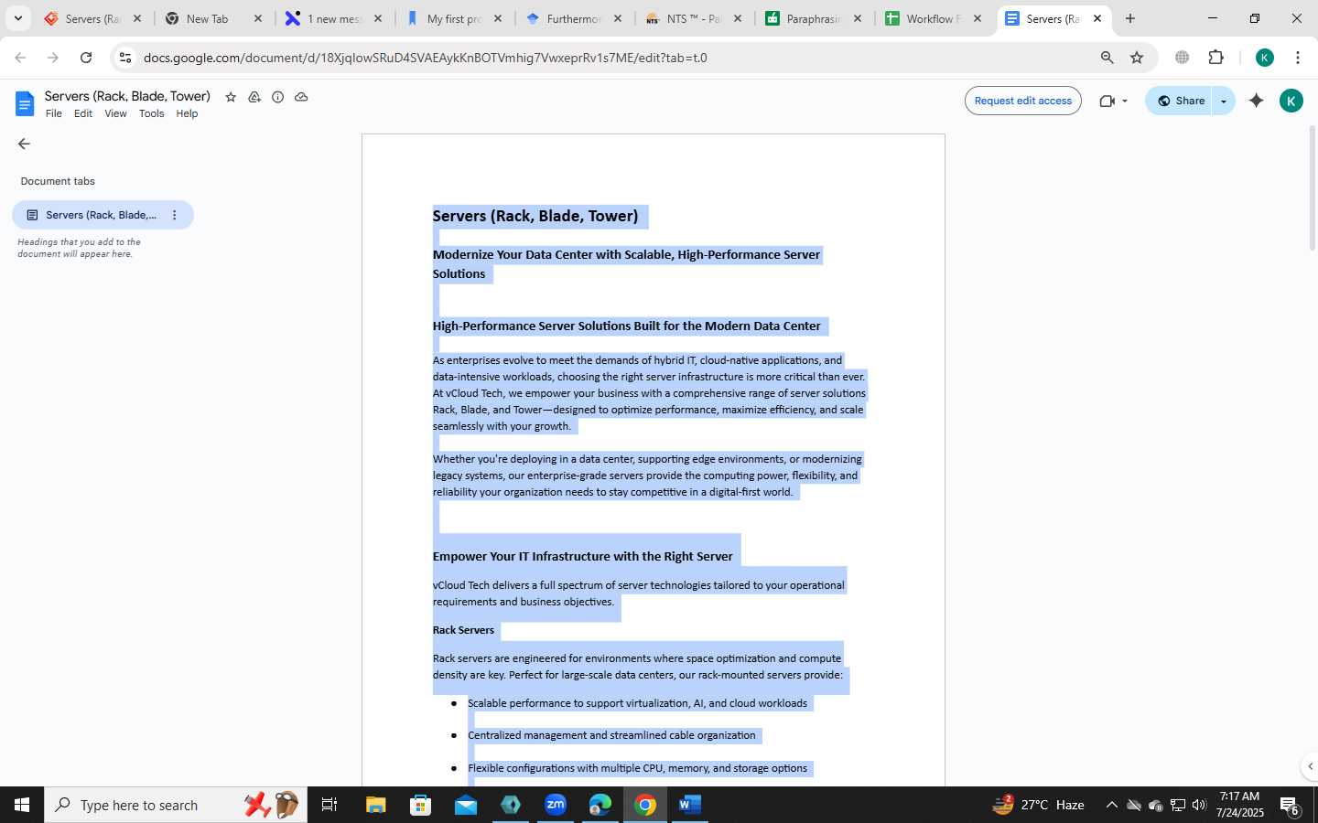This screenshot has width=1318, height=823.
Task: Switch to the New Tab browser tab
Action: (x=212, y=18)
